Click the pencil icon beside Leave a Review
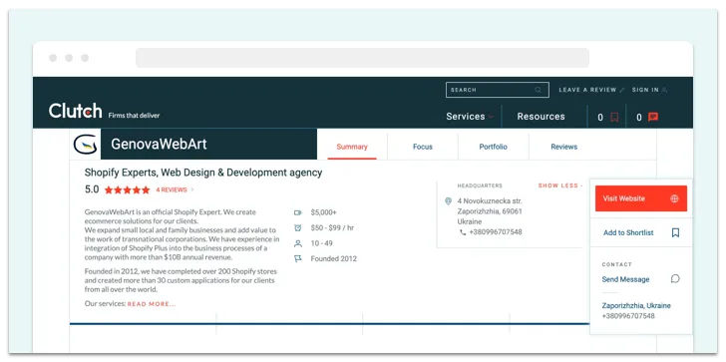 (x=622, y=90)
